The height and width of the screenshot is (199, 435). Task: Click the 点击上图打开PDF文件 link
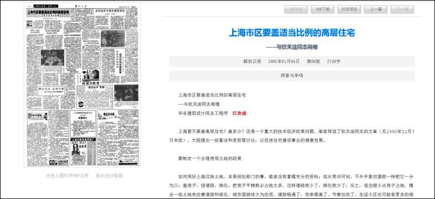click(x=67, y=176)
